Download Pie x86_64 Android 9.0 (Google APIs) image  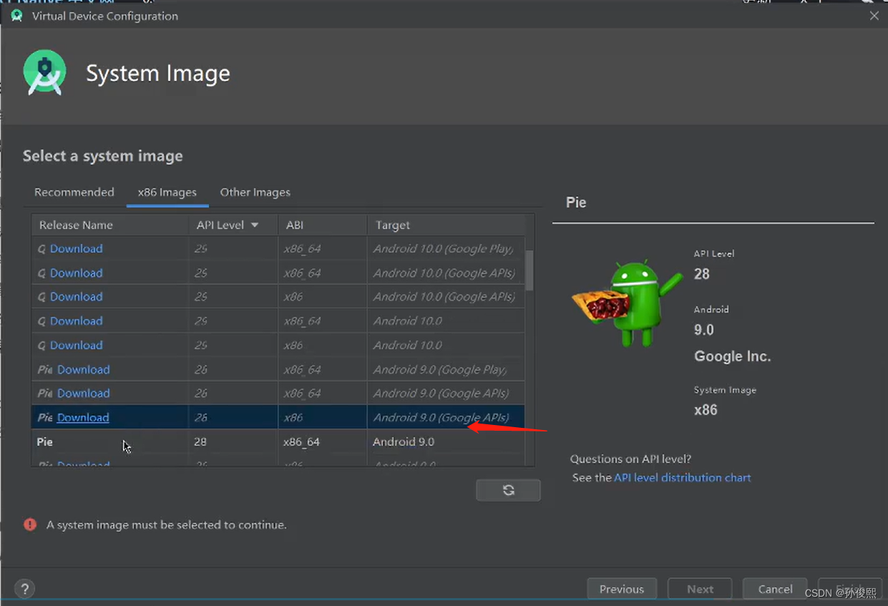pyautogui.click(x=84, y=393)
